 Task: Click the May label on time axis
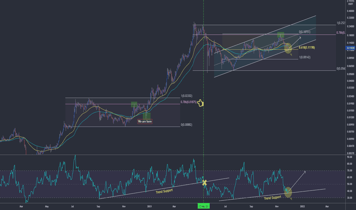tap(47, 206)
